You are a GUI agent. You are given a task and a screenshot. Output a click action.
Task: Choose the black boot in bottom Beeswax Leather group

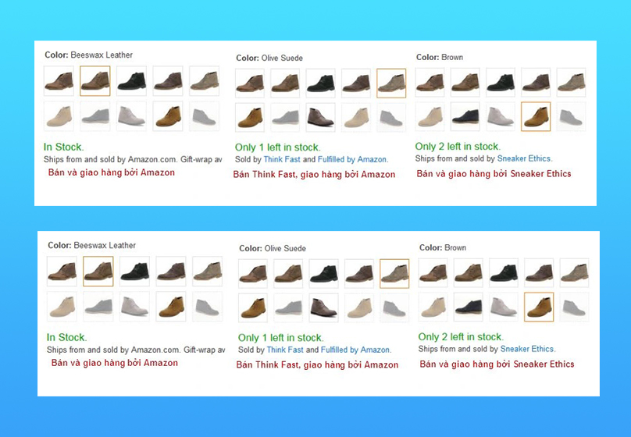click(135, 272)
